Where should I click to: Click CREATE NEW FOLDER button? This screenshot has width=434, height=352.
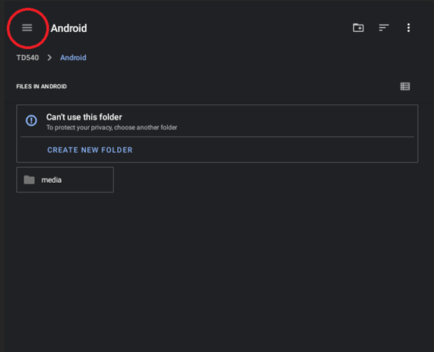90,150
